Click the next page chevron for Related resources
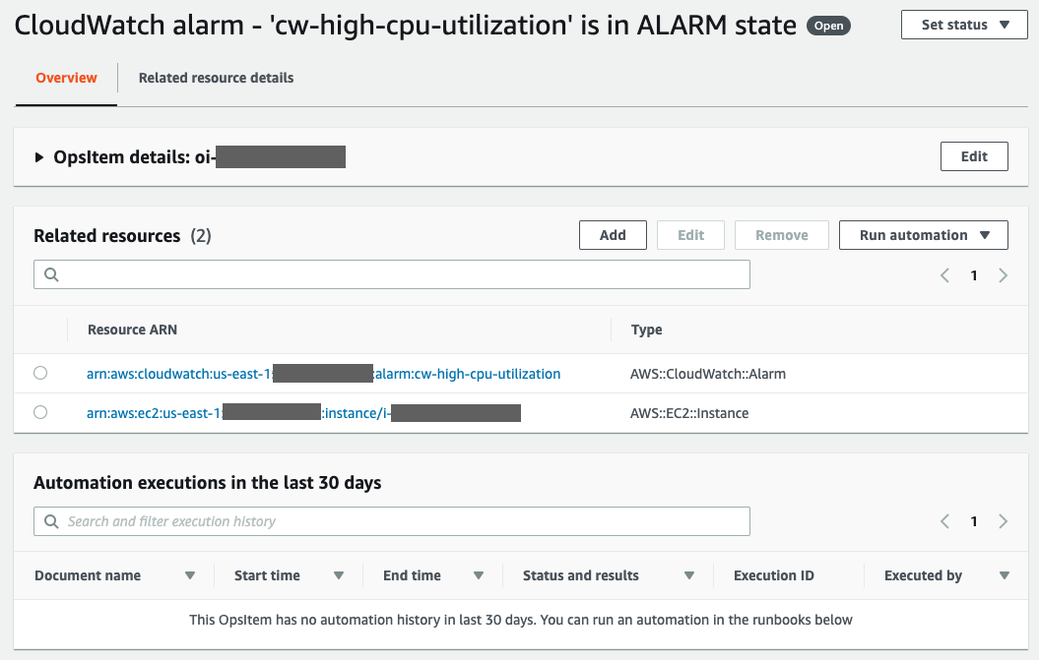1039x660 pixels. pos(1004,275)
